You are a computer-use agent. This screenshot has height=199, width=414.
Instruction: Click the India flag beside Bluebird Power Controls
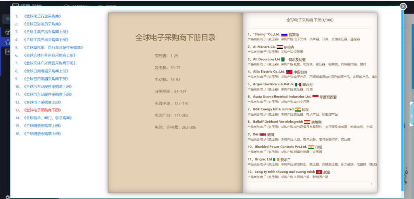point(311,147)
